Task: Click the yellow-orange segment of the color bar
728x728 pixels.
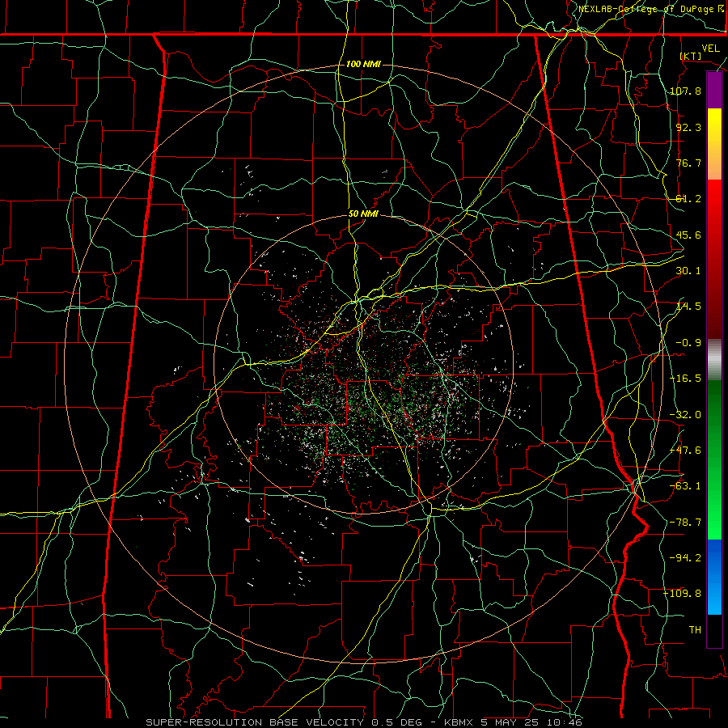Action: 714,144
